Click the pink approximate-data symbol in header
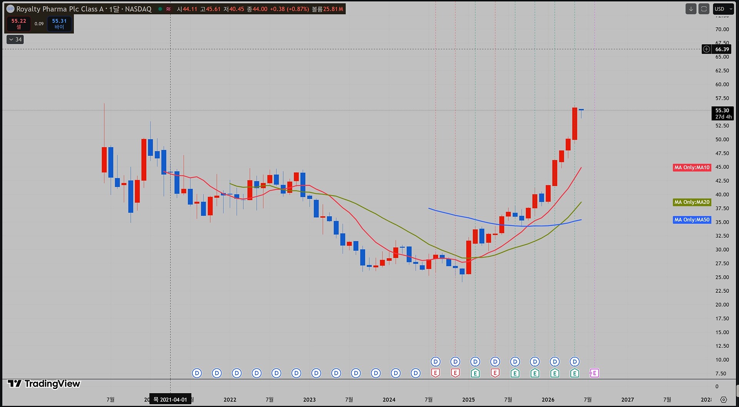Screen dimensions: 739x407 click(x=169, y=9)
